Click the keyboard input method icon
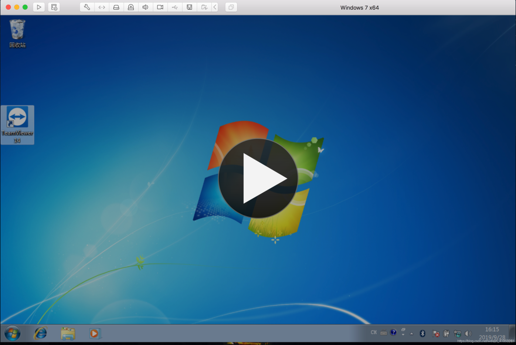The height and width of the screenshot is (345, 516). tap(384, 333)
